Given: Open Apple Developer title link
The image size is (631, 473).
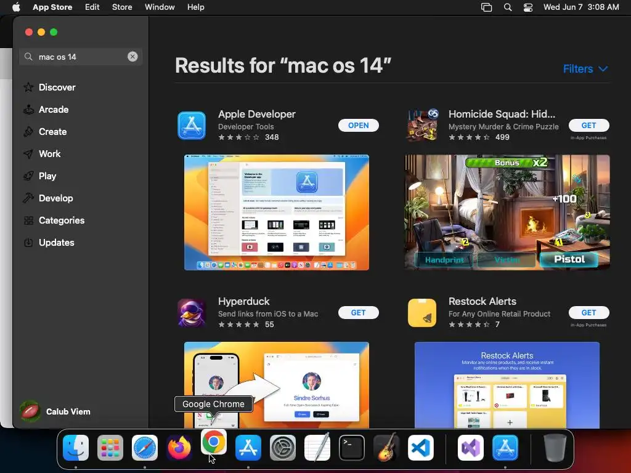Looking at the screenshot, I should point(257,114).
